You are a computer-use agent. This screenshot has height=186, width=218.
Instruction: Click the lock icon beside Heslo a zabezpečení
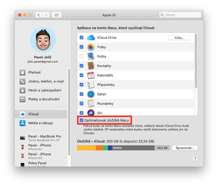(x=23, y=90)
